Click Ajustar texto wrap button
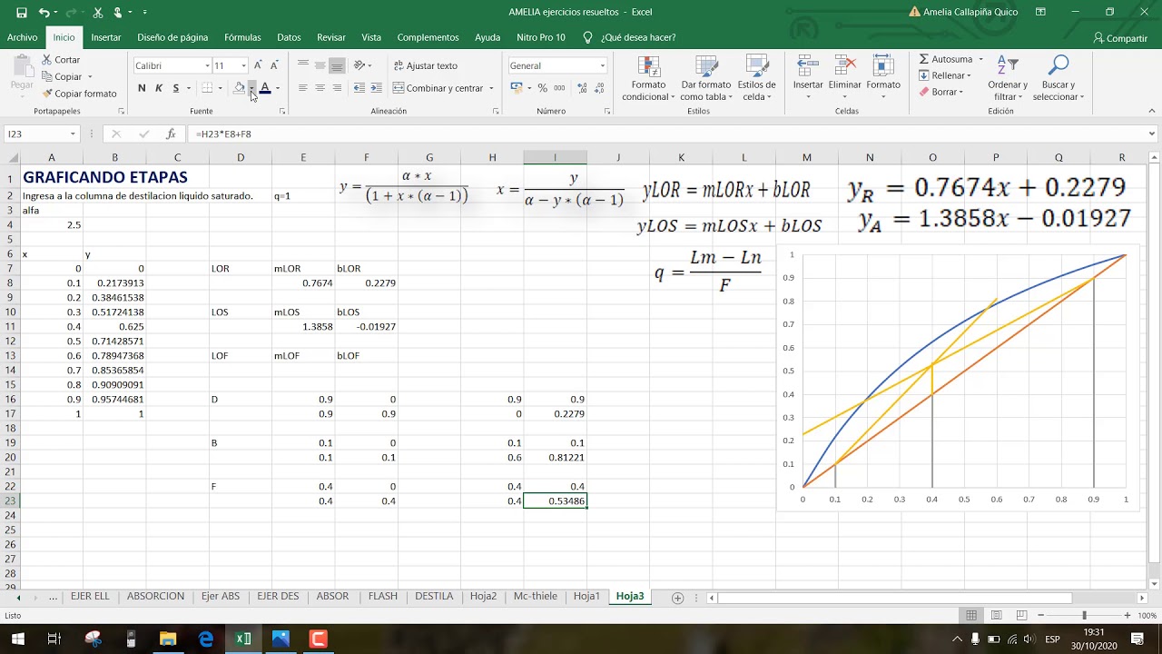The image size is (1162, 654). click(426, 65)
